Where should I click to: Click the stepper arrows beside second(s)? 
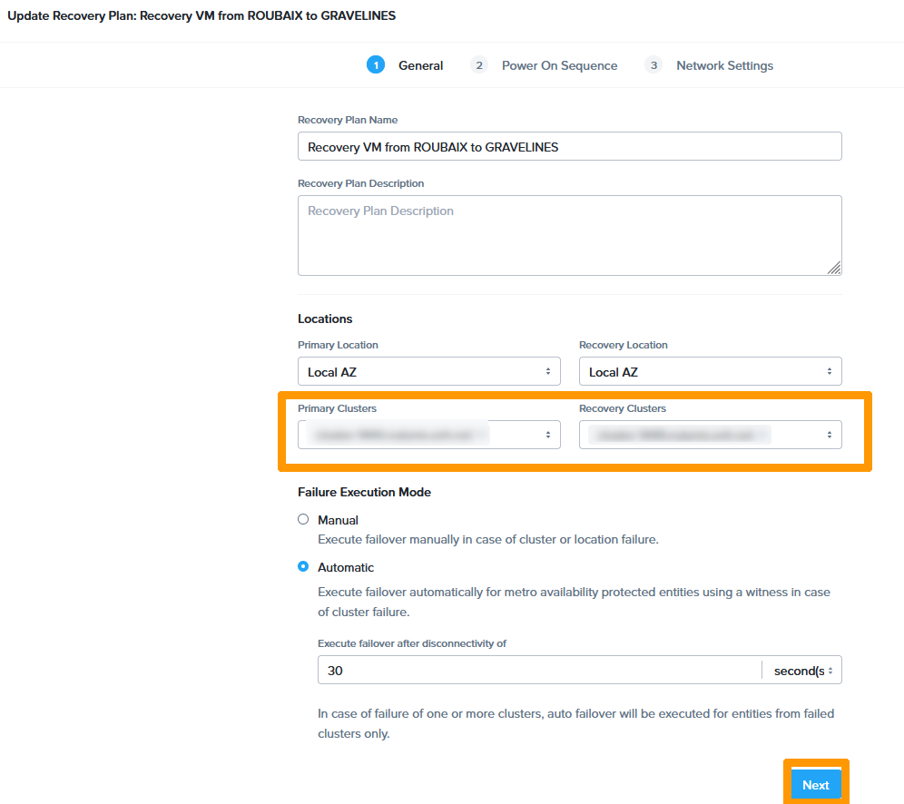pyautogui.click(x=831, y=671)
